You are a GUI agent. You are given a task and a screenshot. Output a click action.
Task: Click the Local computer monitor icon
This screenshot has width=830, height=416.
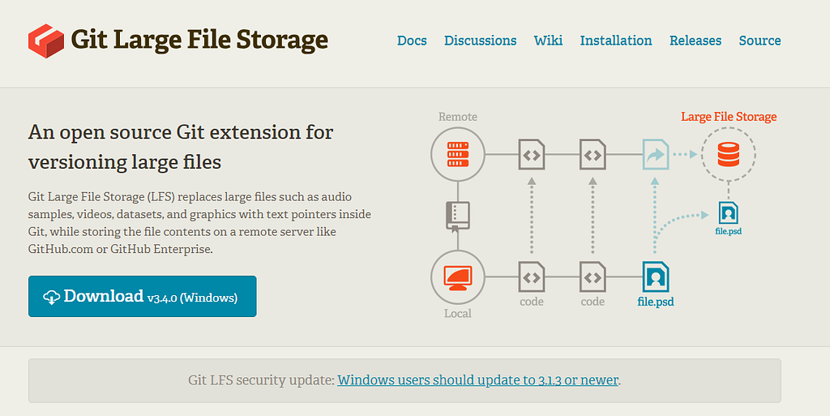(458, 277)
